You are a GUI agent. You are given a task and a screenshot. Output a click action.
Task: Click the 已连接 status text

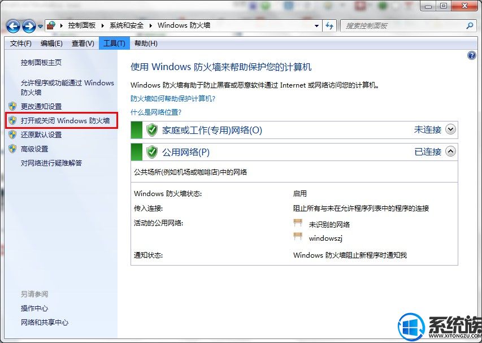click(428, 151)
